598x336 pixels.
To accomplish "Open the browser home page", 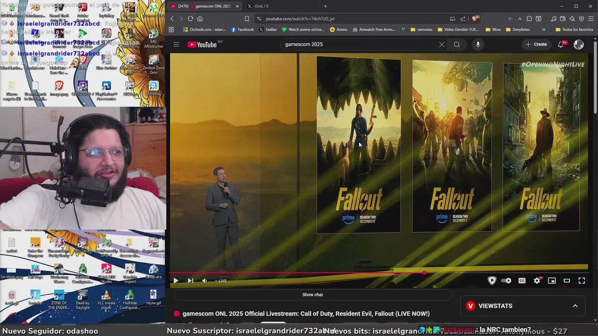I will point(200,19).
